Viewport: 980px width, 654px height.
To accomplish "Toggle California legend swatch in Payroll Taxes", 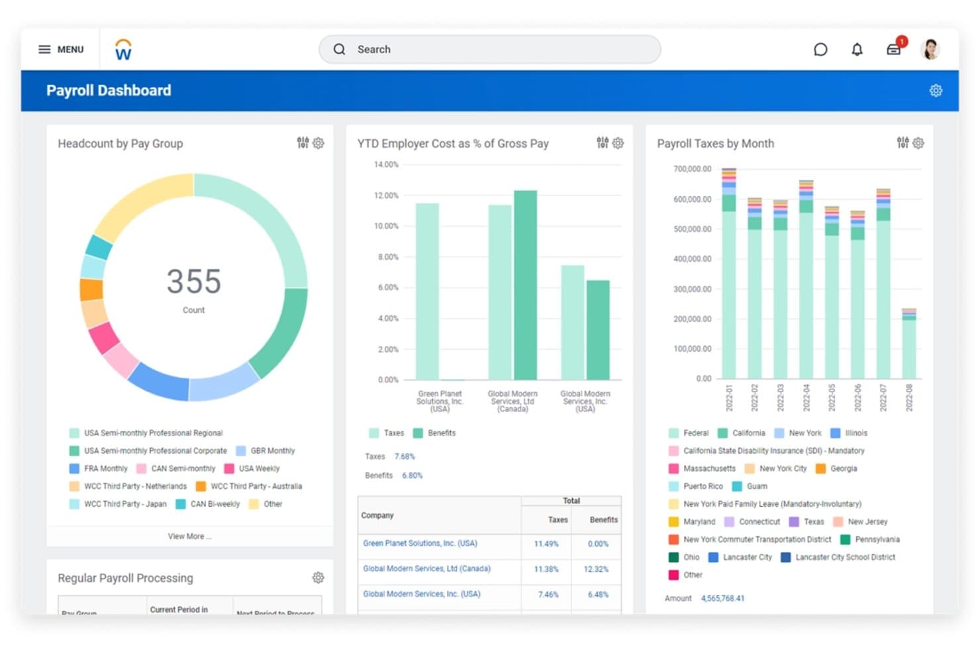I will 723,433.
